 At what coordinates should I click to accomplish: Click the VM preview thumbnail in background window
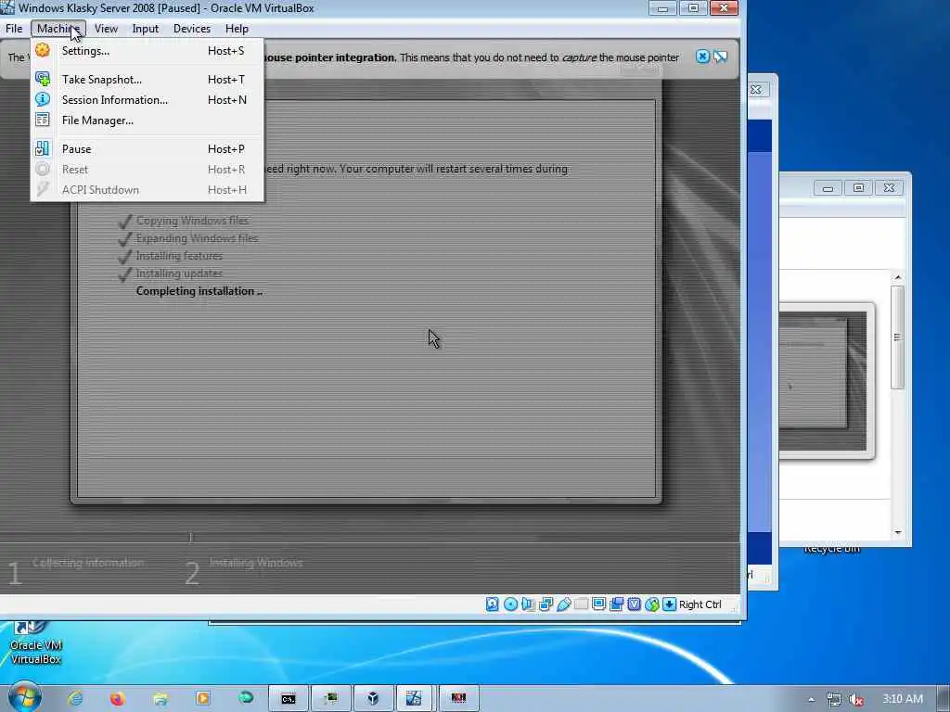(823, 381)
